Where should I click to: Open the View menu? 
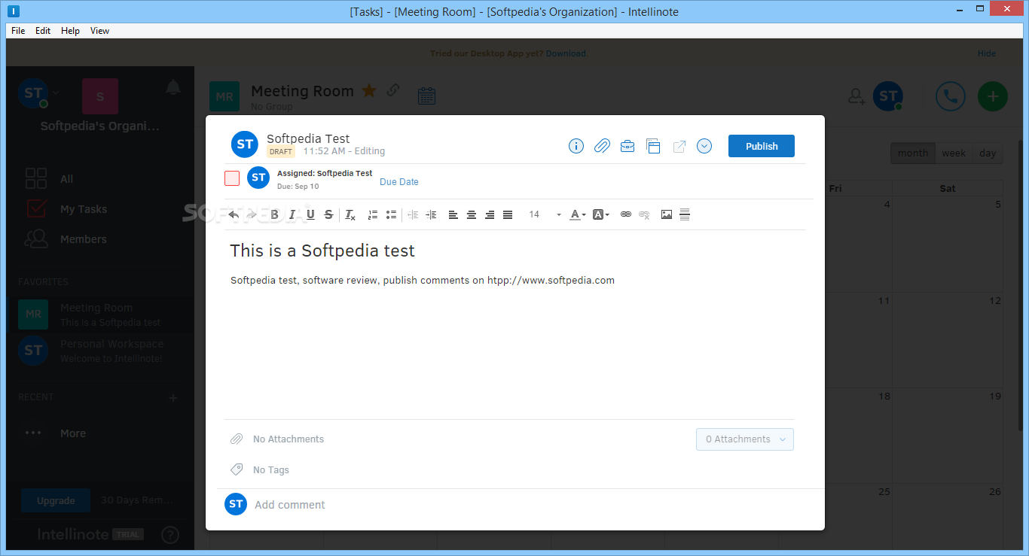[99, 31]
